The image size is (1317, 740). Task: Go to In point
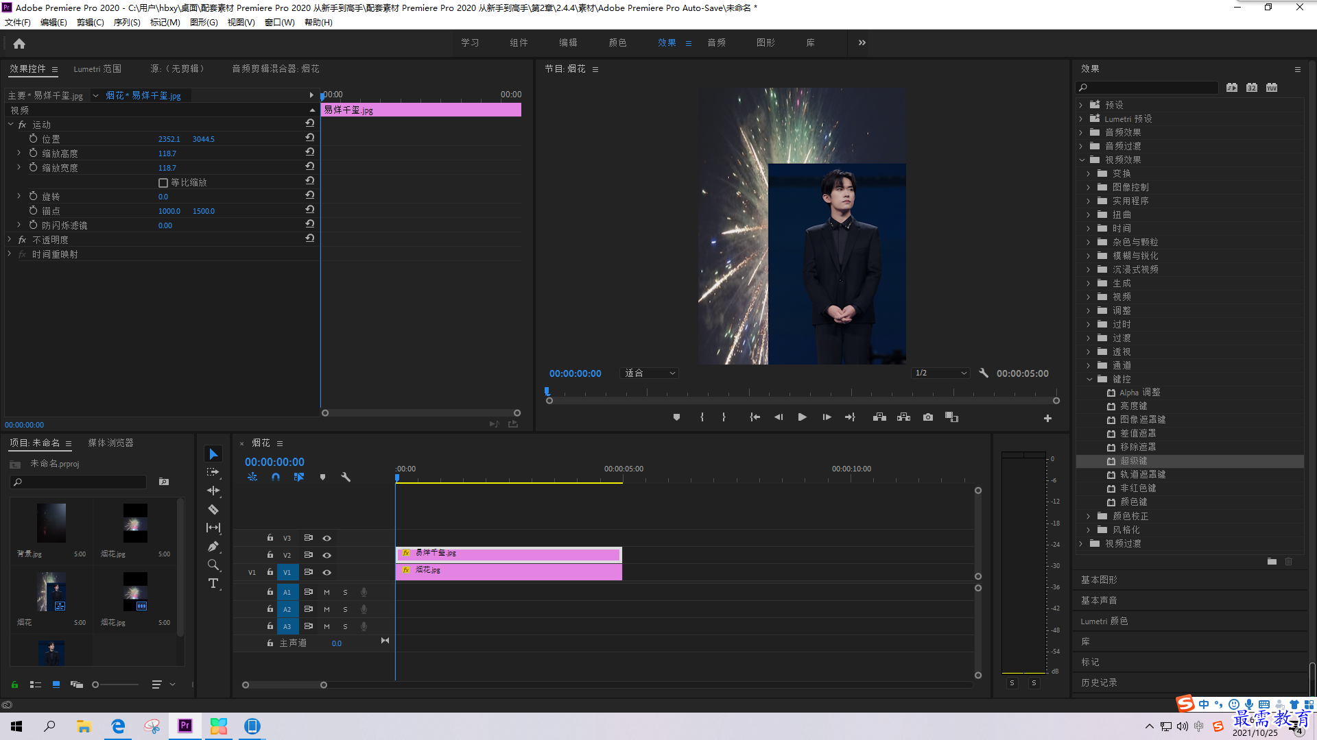(755, 417)
